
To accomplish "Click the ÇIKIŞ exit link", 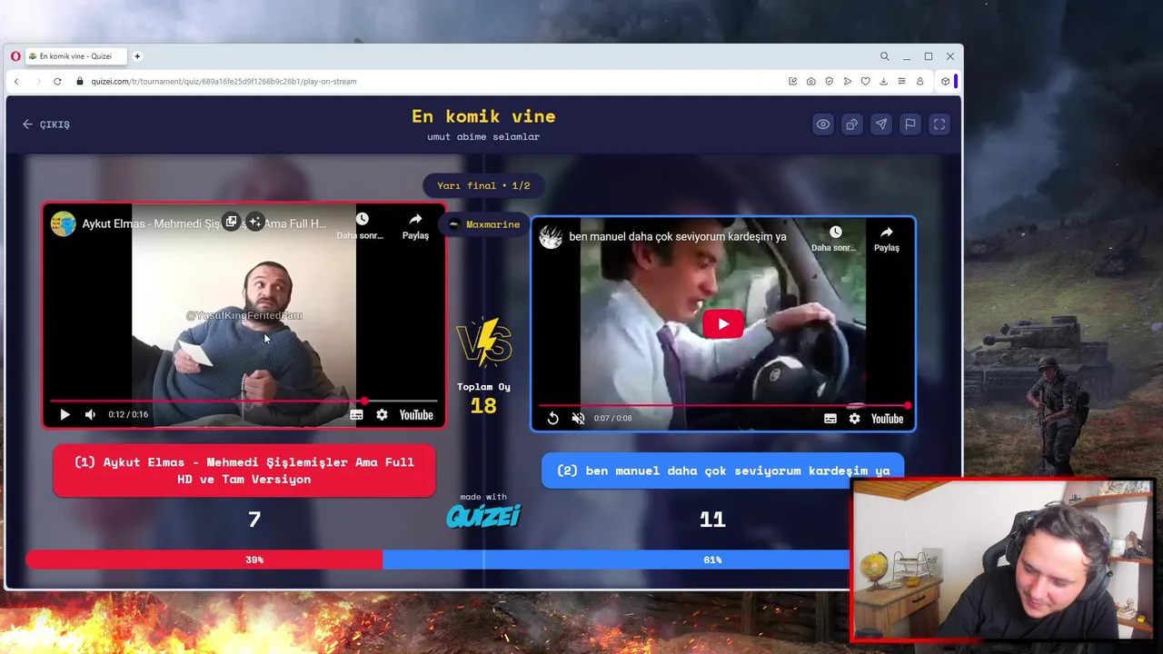I will point(46,124).
